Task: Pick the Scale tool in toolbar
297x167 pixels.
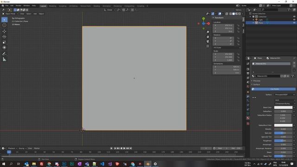Action: (4, 42)
